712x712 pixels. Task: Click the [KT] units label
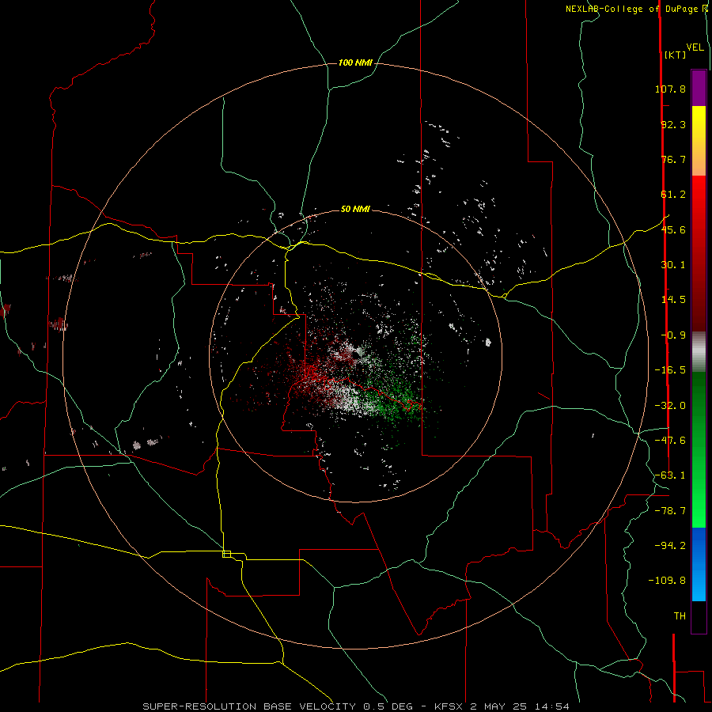[675, 55]
